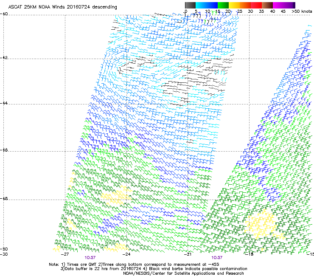The image size is (314, 276).
Task: Click the "-44" latitude axis label
Action: (x=4, y=103)
